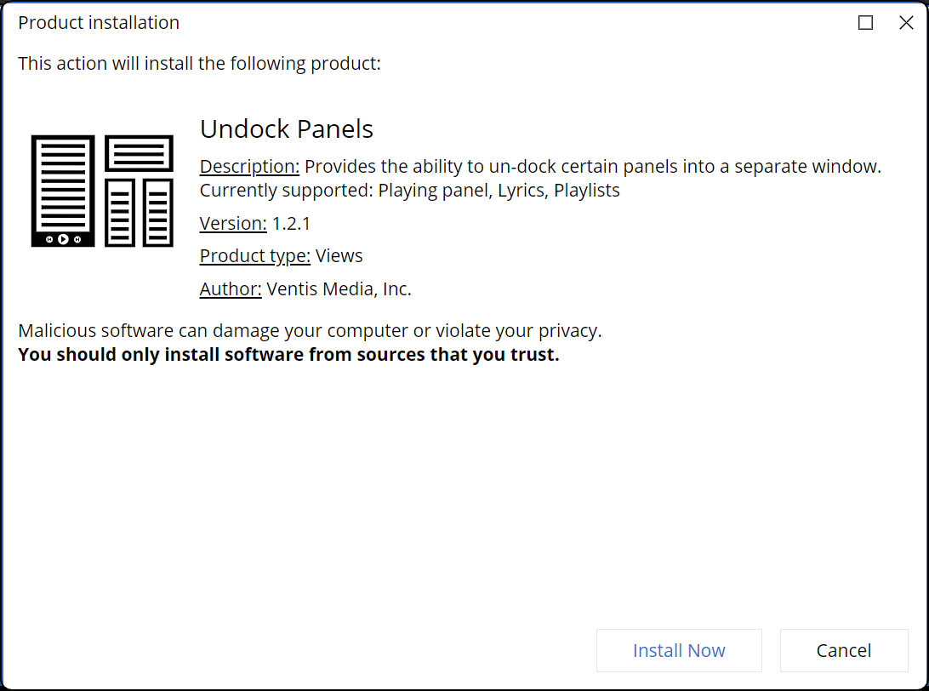Click the Views product type value
Screen dimensions: 929x691
pos(339,256)
